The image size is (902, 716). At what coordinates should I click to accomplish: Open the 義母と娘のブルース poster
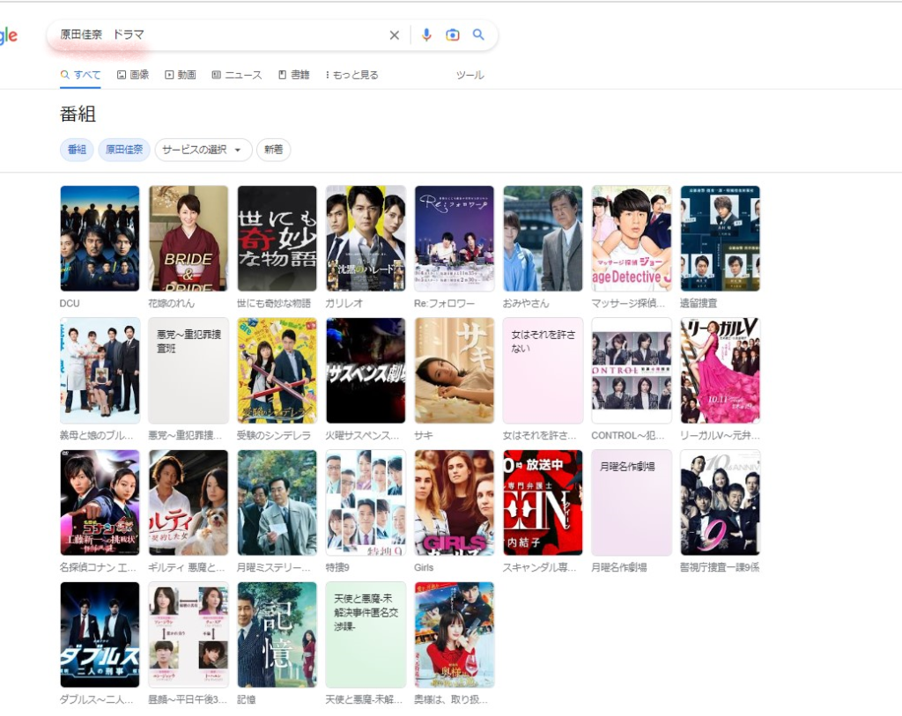100,371
